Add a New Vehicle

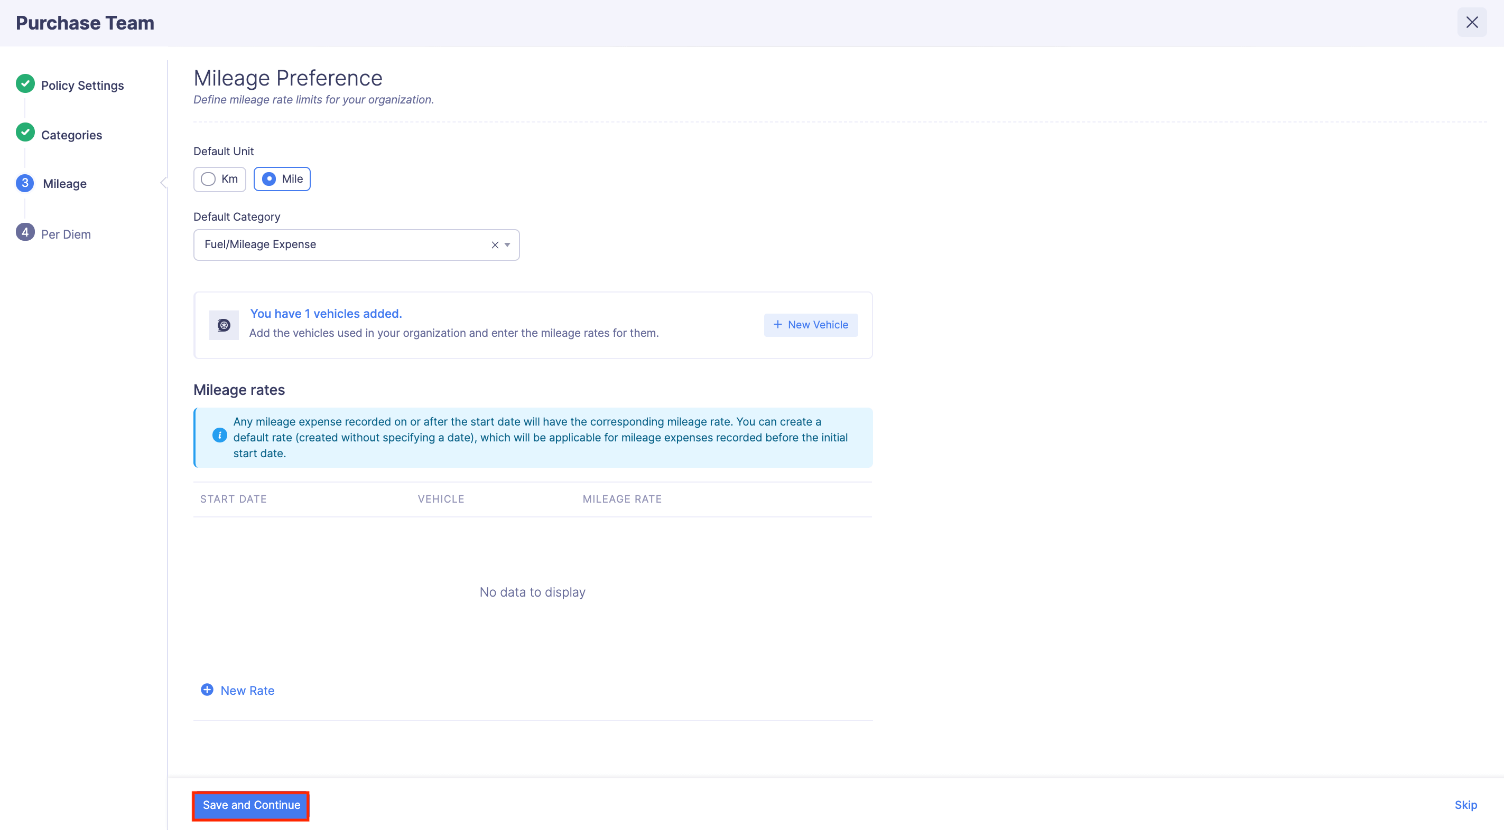pos(810,325)
